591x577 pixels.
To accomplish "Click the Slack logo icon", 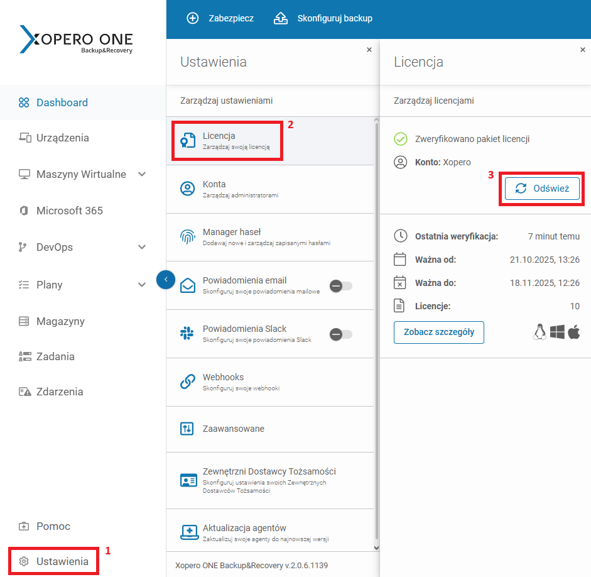I will (187, 334).
